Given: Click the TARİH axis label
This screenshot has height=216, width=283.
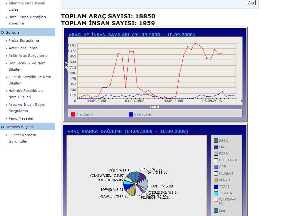Looking at the screenshot, I should [155, 107].
